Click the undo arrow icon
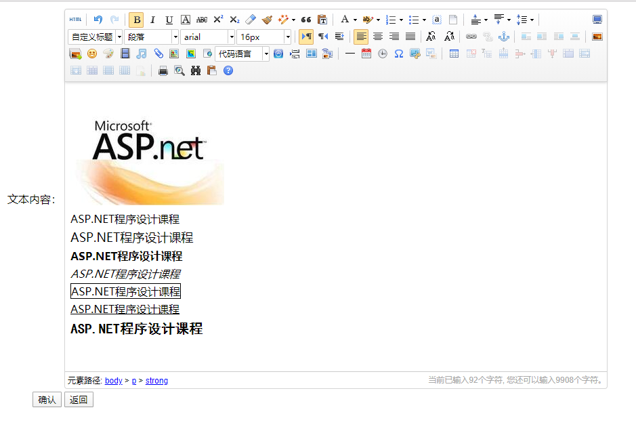636x435 pixels. pos(98,20)
